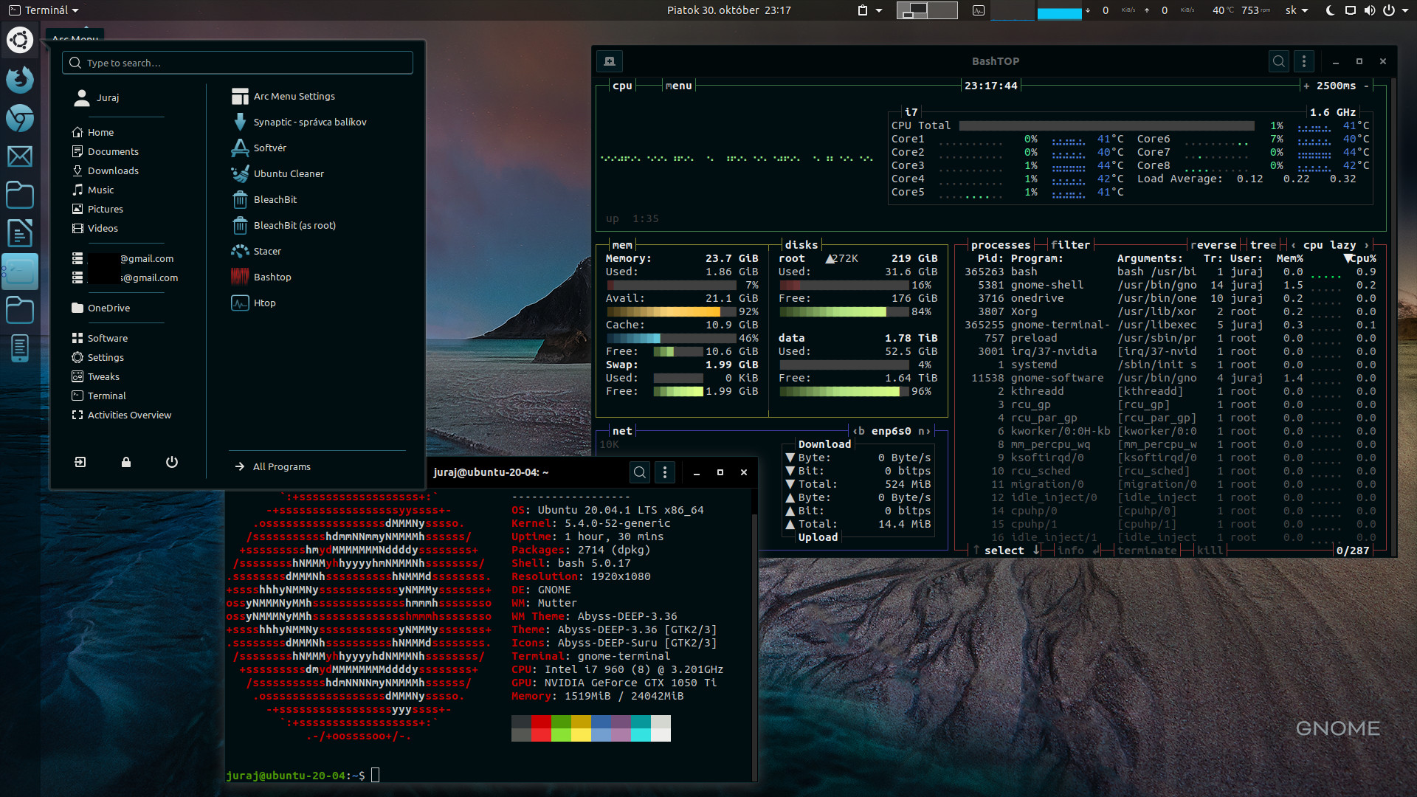Open volume icon in top bar
1417x797 pixels.
click(x=1370, y=10)
